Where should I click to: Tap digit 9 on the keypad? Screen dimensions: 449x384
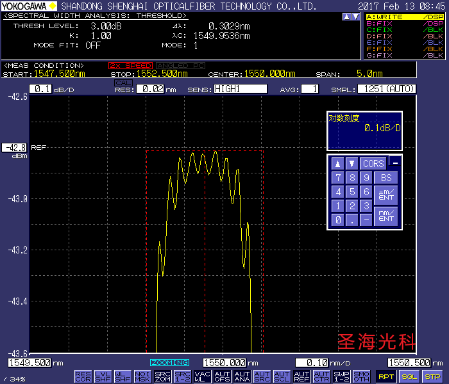(x=366, y=178)
